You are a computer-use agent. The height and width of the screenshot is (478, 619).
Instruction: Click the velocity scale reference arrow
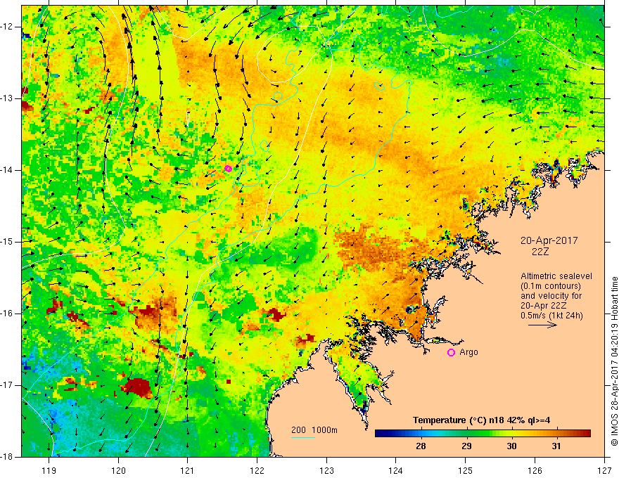[543, 325]
